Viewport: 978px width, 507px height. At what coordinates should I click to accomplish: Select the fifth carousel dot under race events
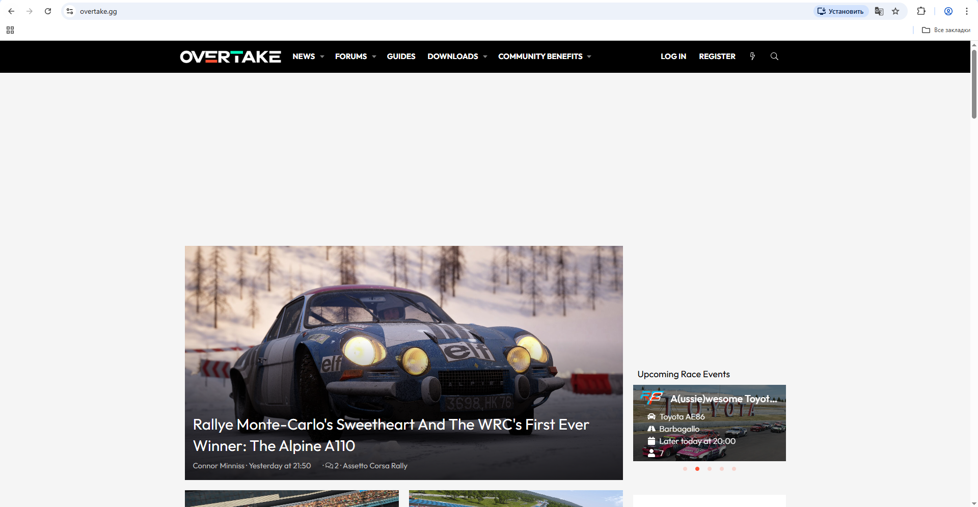pos(734,469)
